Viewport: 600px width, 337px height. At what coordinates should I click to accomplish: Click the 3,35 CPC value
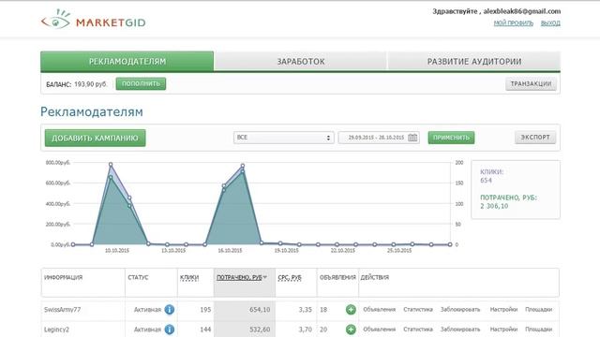coord(305,310)
